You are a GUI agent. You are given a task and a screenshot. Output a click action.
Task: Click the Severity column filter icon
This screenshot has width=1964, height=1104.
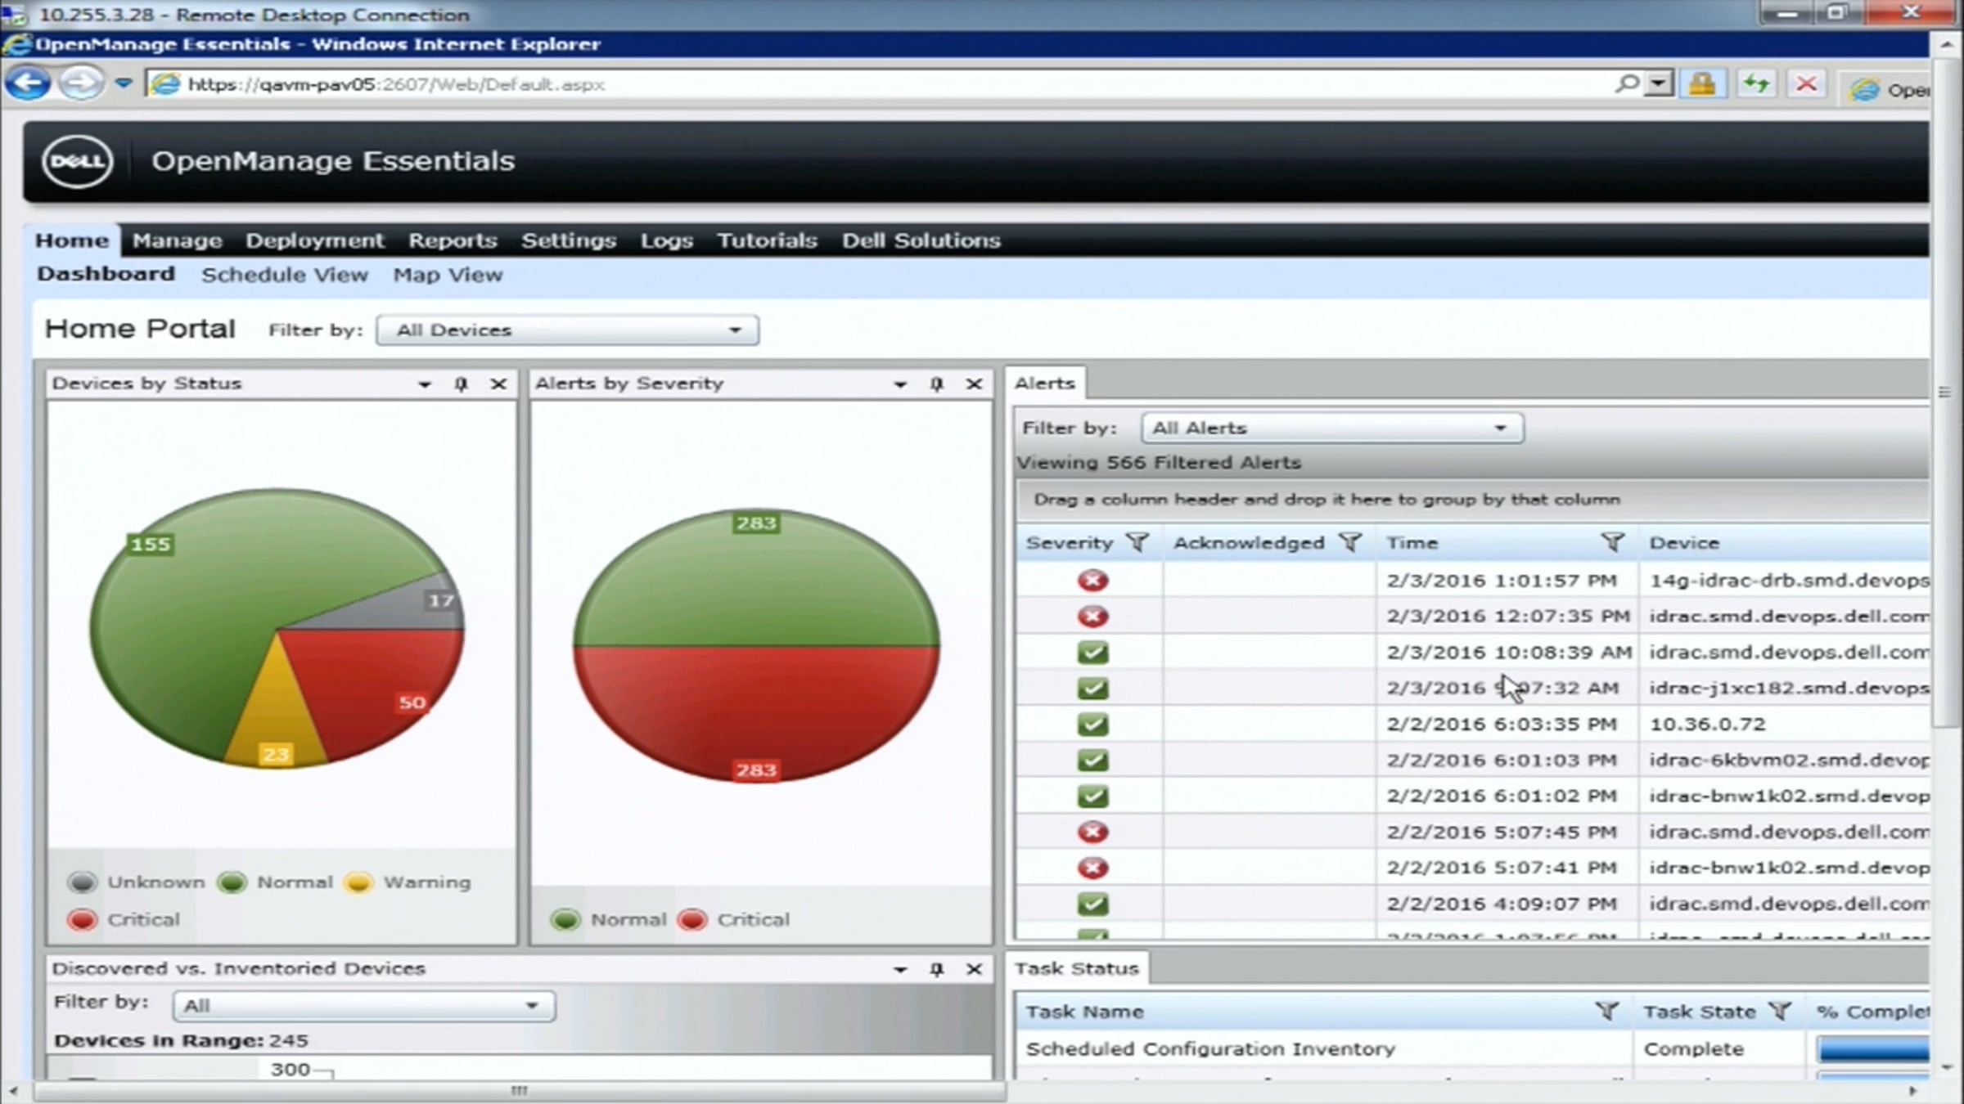click(x=1137, y=542)
